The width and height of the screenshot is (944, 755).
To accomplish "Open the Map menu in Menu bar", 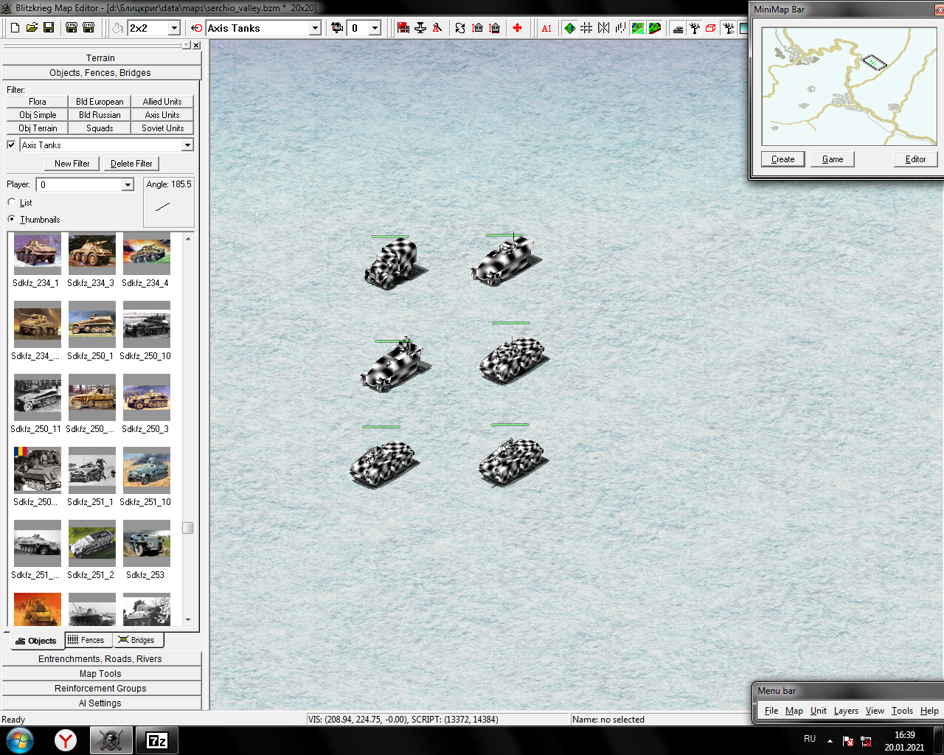I will [x=794, y=711].
